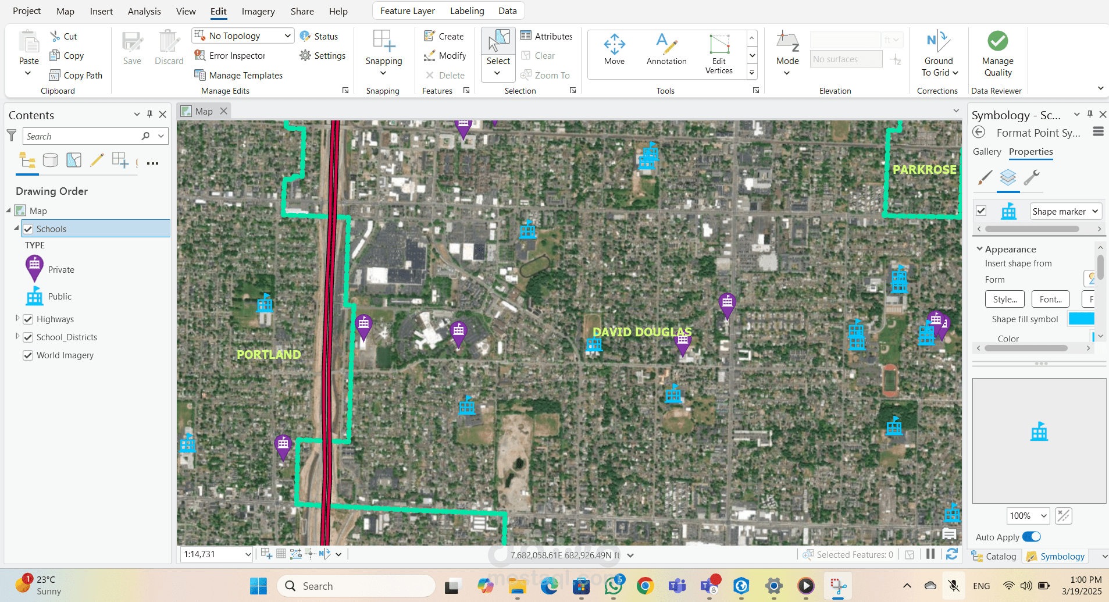Open Google Chrome from taskbar
1109x602 pixels.
(645, 586)
